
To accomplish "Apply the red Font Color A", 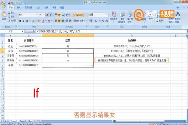I will click(44, 21).
